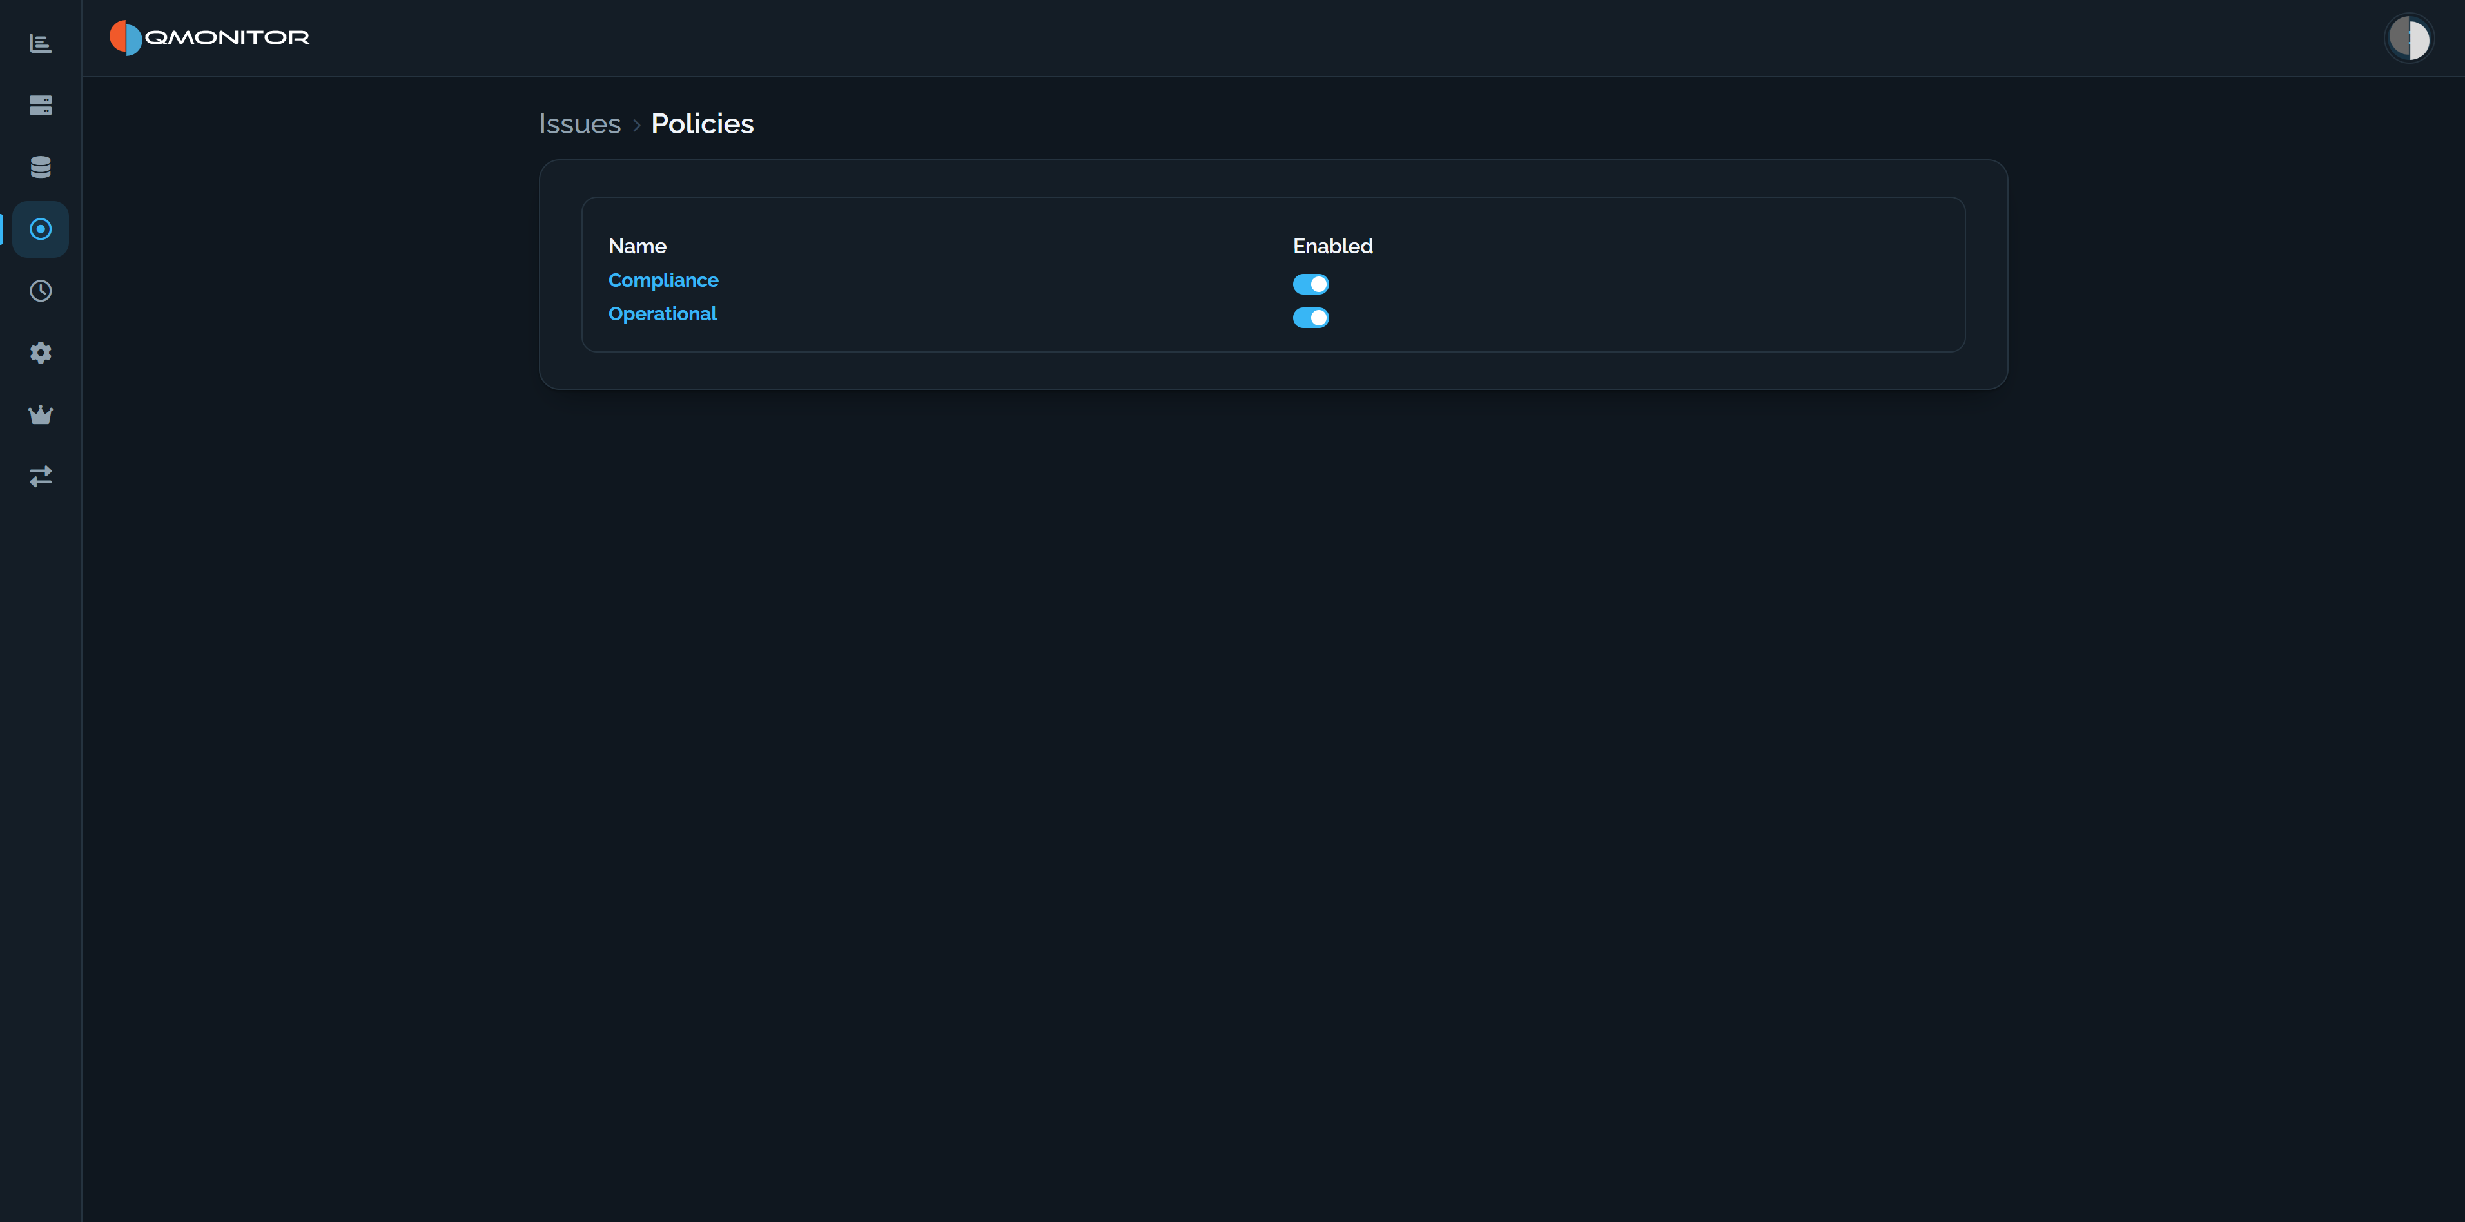Open the clock history icon in sidebar
This screenshot has width=2465, height=1222.
40,291
